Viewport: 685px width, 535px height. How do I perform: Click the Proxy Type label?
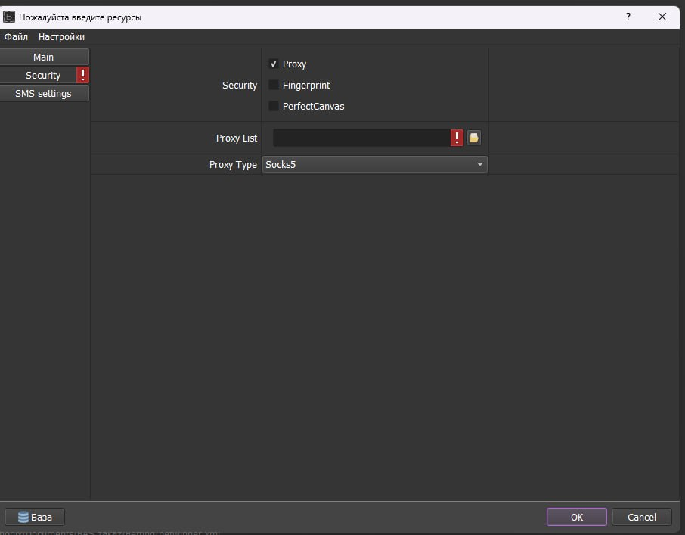pyautogui.click(x=233, y=165)
